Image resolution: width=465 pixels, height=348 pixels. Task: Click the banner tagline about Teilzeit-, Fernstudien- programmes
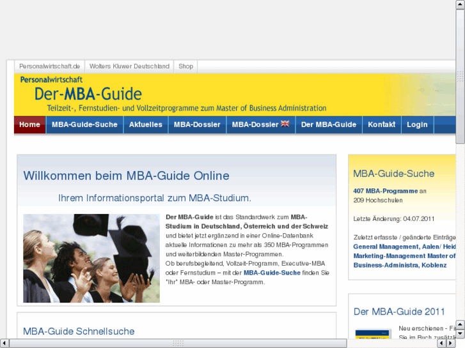187,108
